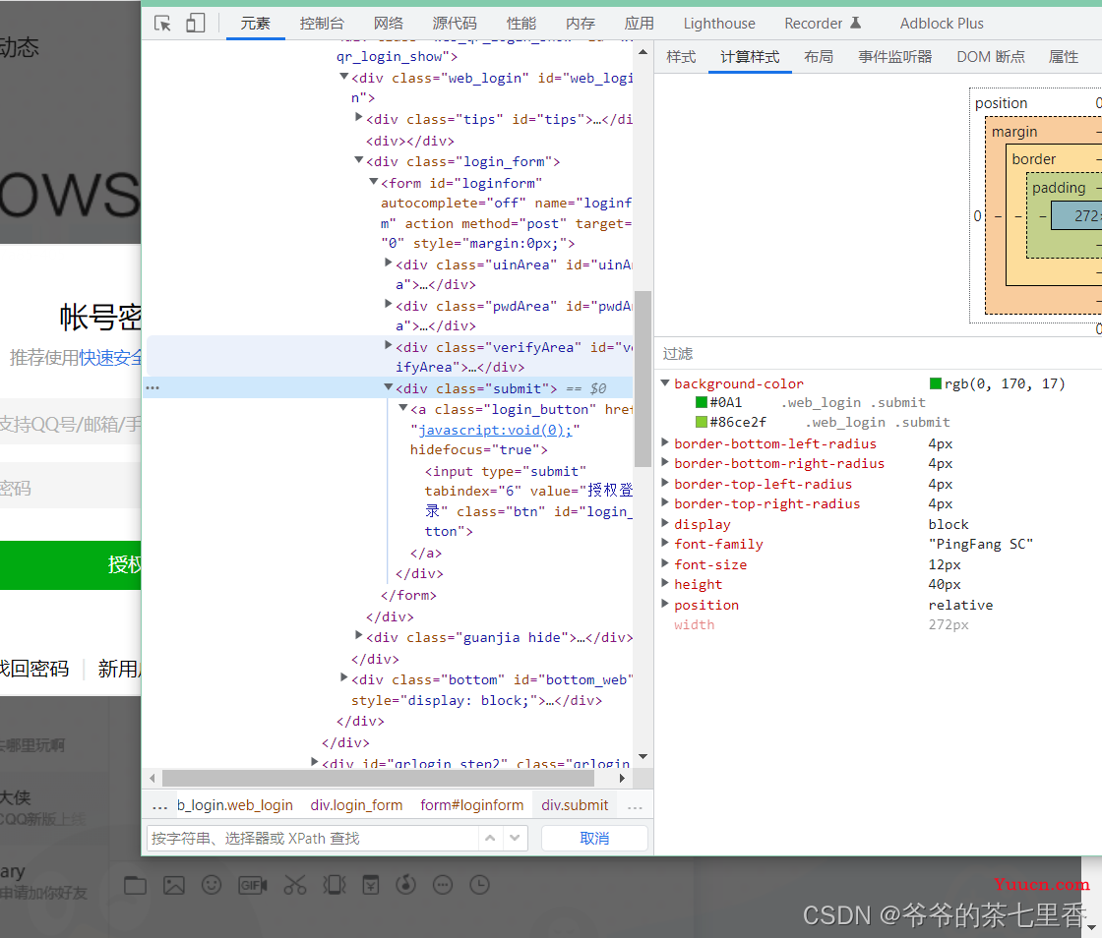Collapse the a login_button node
This screenshot has width=1102, height=938.
(x=402, y=408)
